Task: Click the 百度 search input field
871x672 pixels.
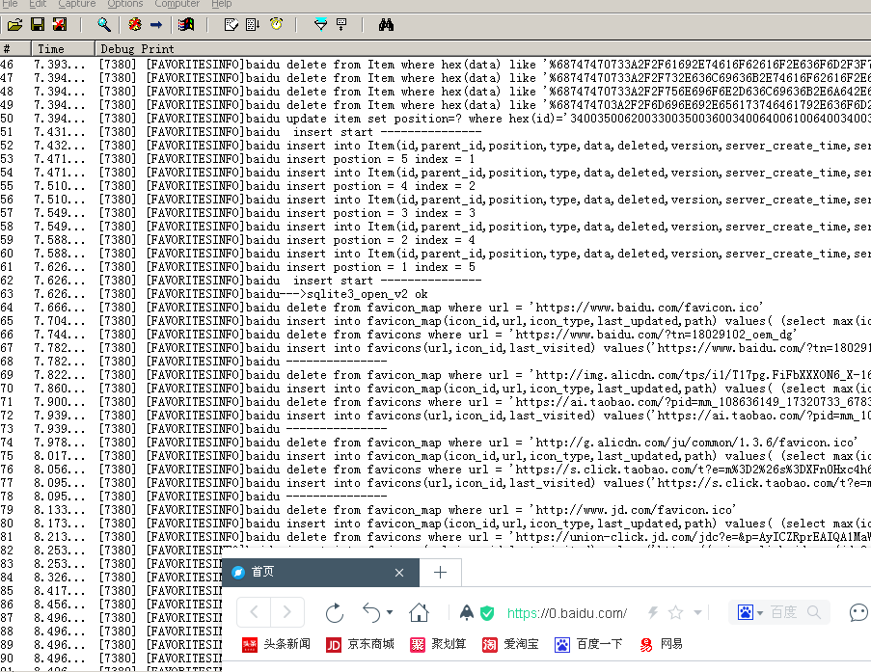Action: pos(784,612)
